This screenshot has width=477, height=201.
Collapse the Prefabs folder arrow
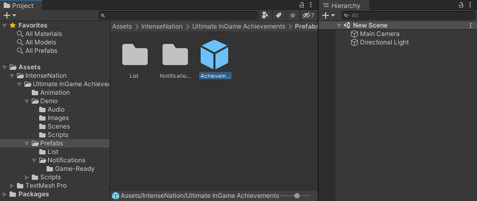pos(27,143)
